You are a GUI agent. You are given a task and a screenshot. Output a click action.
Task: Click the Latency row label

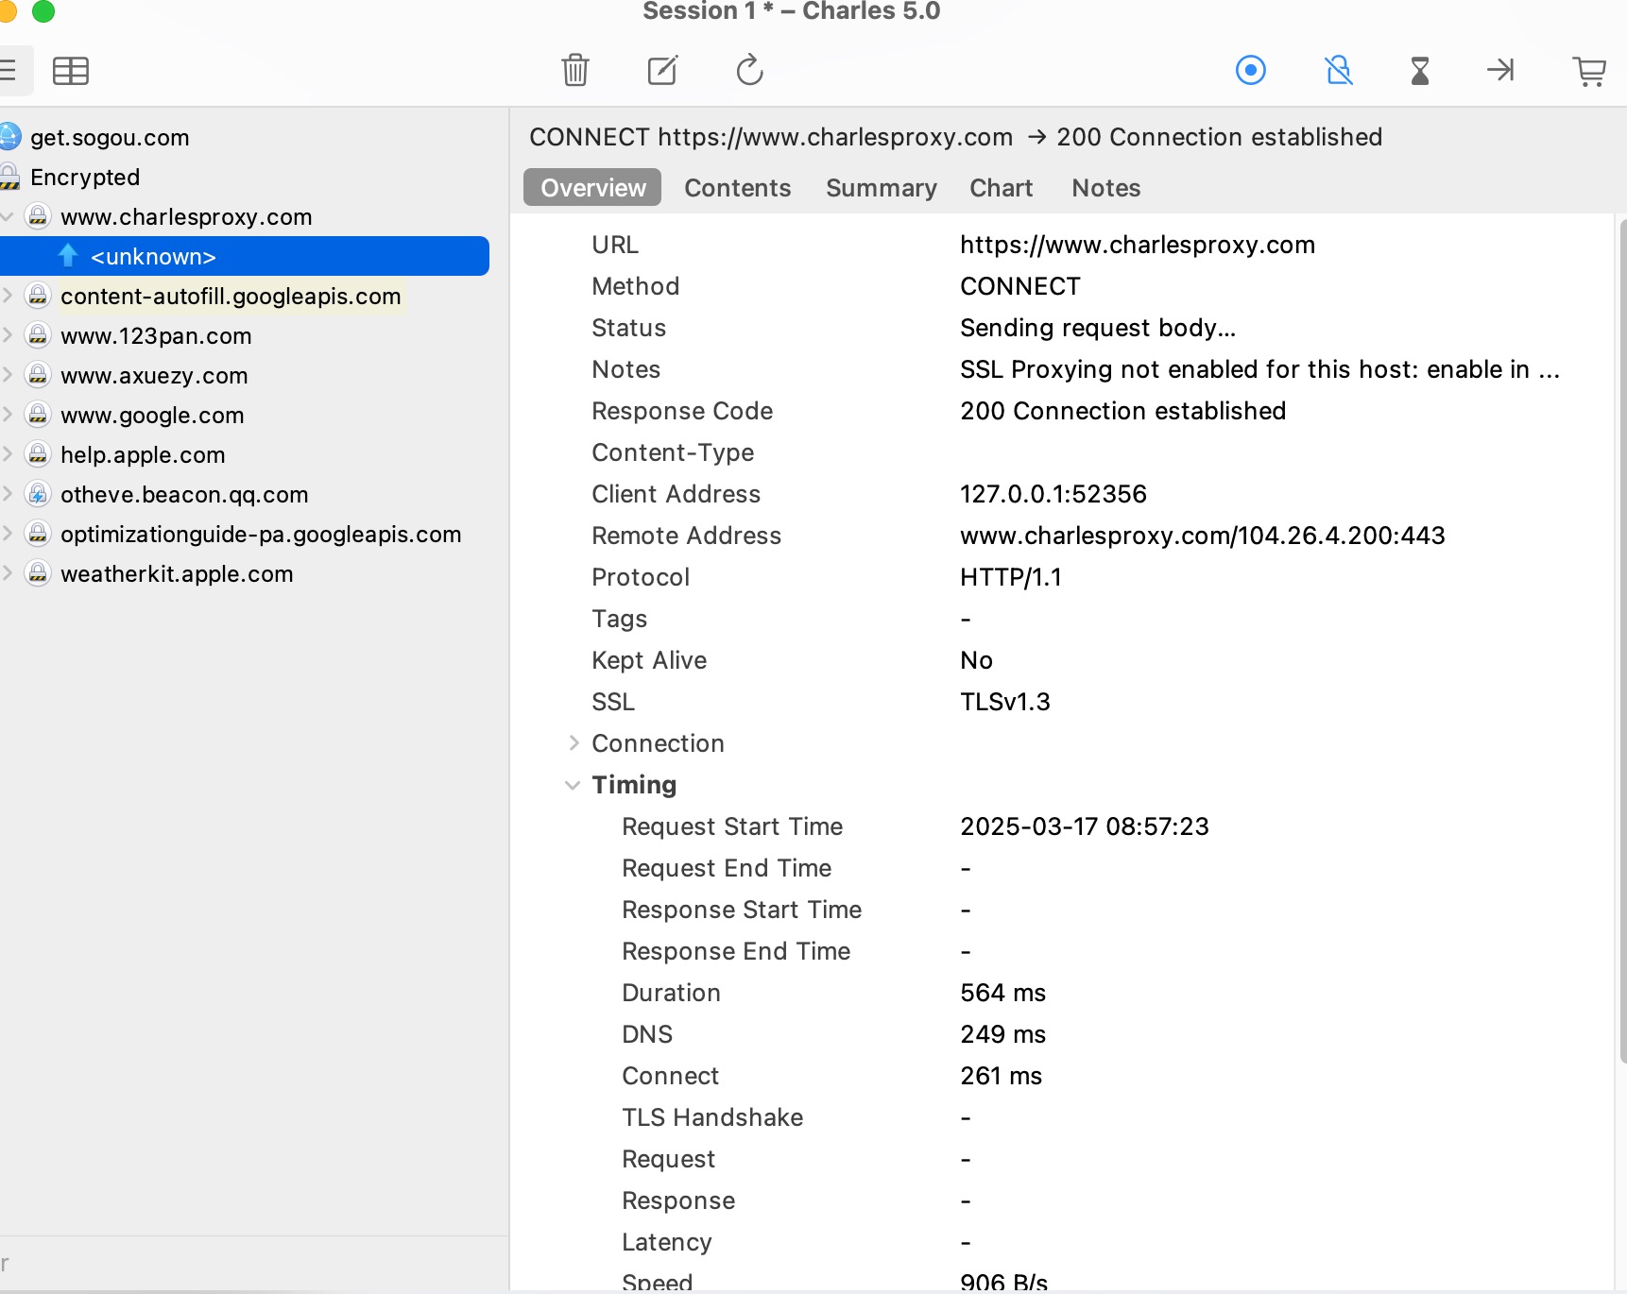(x=667, y=1242)
